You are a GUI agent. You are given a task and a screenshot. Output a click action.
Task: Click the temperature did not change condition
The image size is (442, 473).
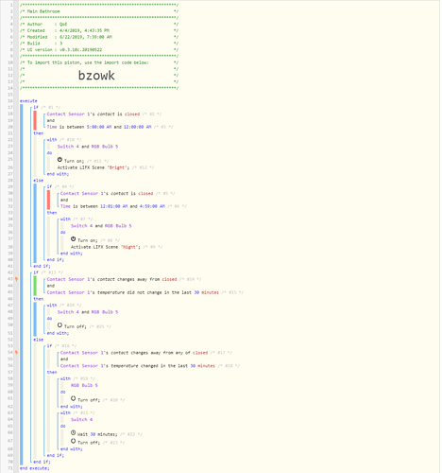click(132, 292)
